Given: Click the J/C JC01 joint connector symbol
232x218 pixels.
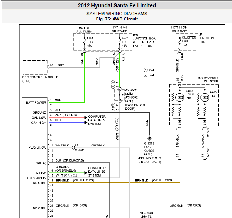Looking at the screenshot, I should click(120, 95).
